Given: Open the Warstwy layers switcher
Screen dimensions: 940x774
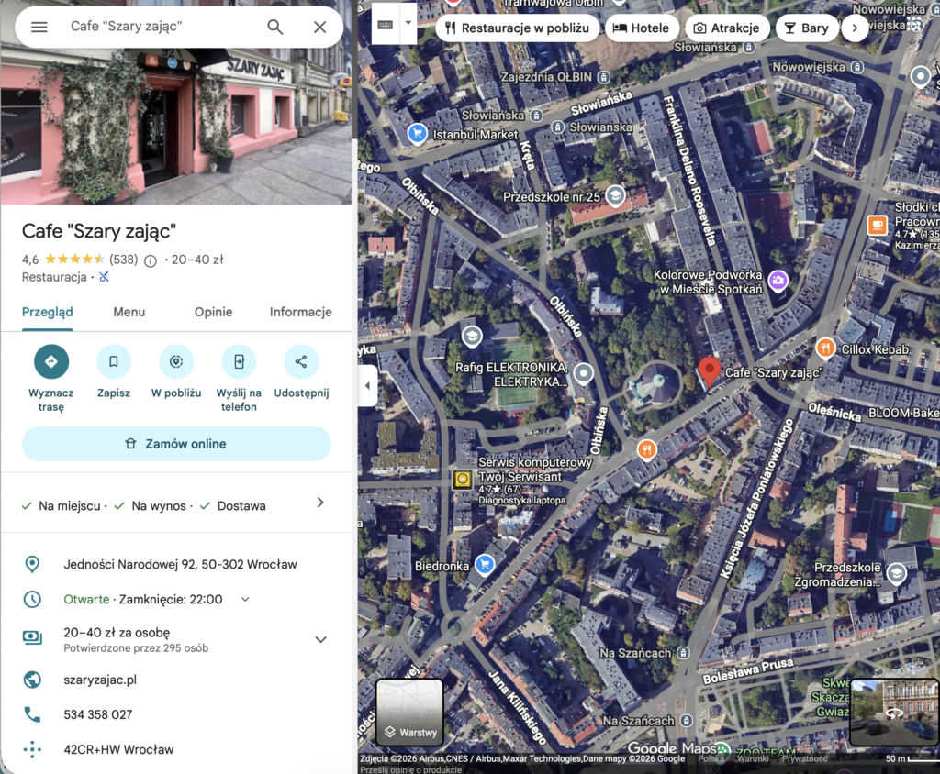Looking at the screenshot, I should (x=410, y=713).
